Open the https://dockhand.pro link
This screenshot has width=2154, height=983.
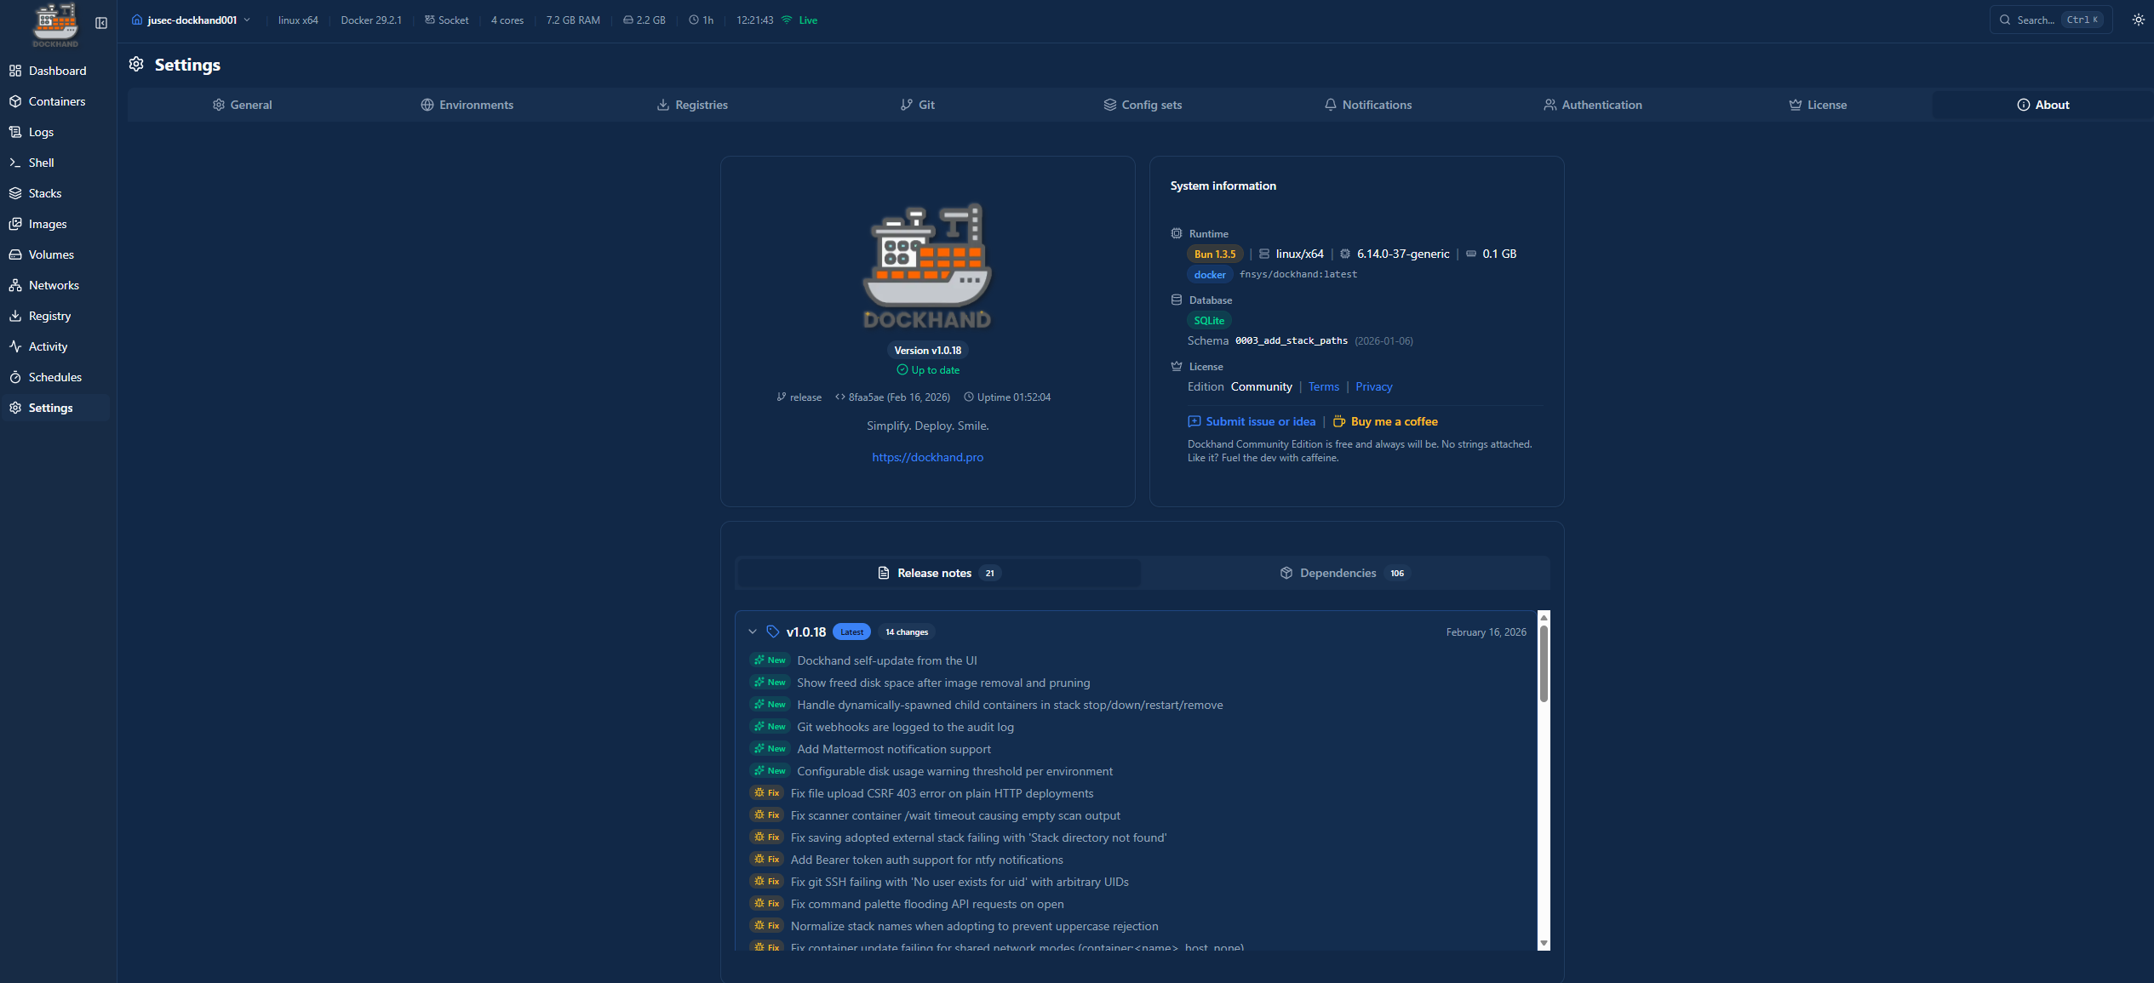point(927,457)
